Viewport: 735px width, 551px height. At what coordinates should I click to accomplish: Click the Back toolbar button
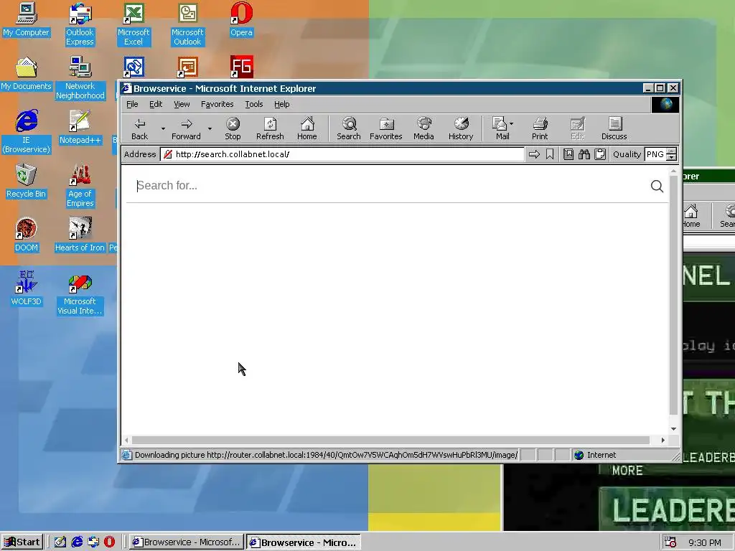[x=139, y=129]
